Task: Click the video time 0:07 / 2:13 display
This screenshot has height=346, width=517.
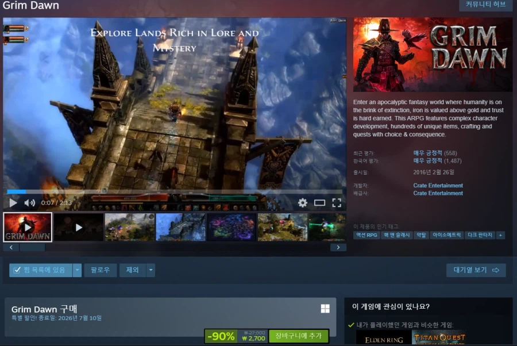Action: tap(56, 202)
